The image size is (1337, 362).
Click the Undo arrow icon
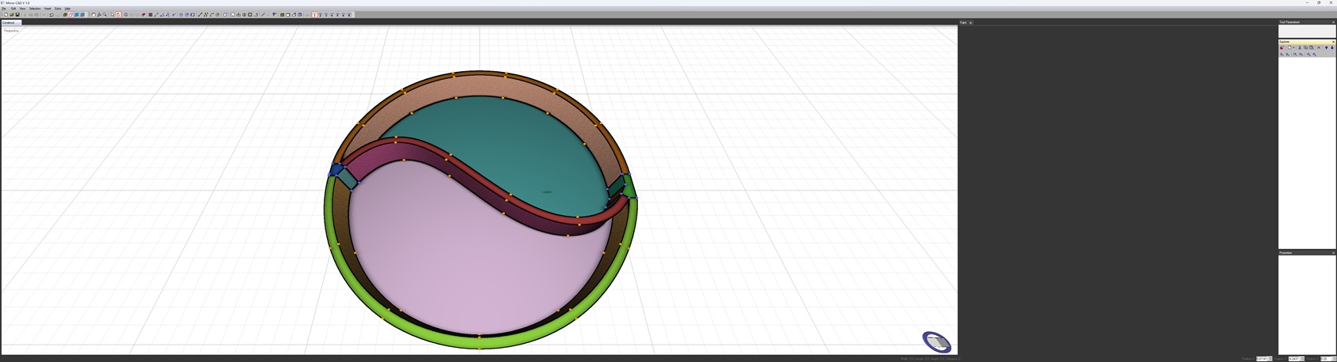pyautogui.click(x=51, y=14)
